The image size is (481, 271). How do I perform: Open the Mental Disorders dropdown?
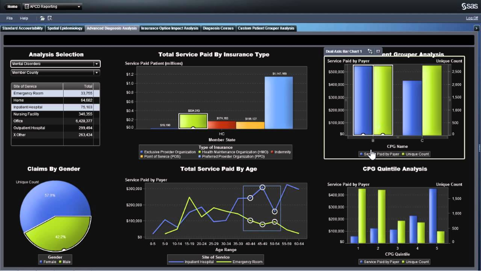(x=97, y=64)
